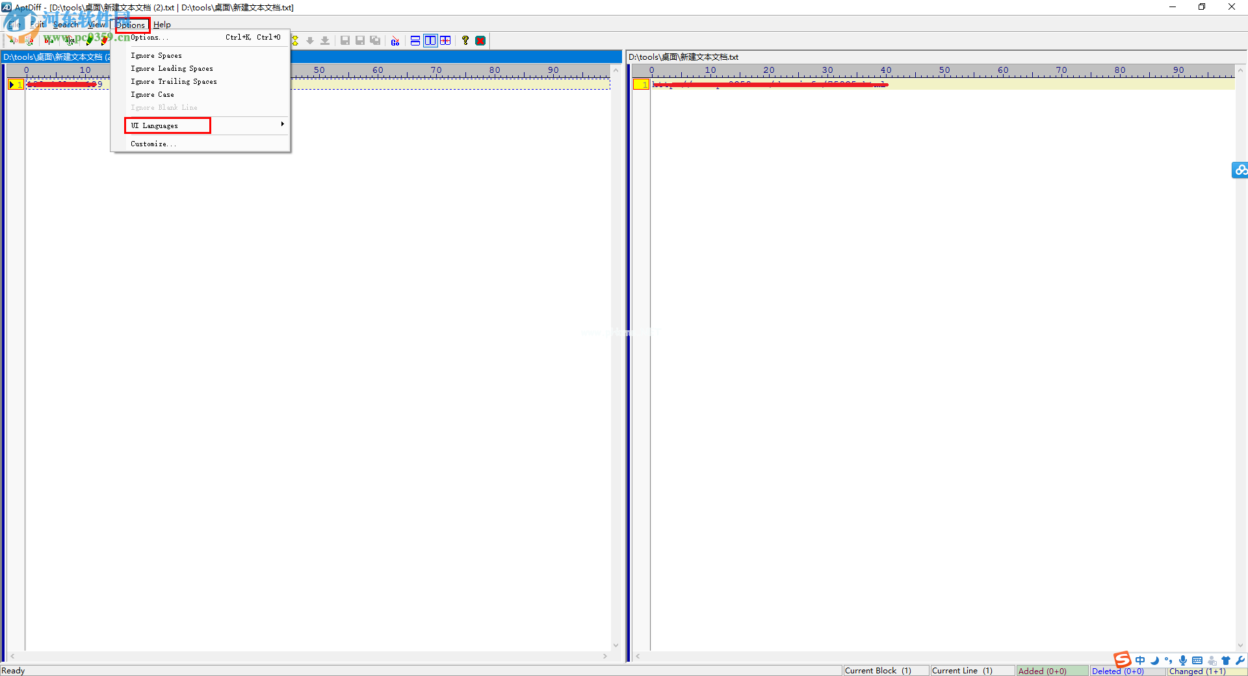Toggle Ignore Leading Spaces option
Viewport: 1248px width, 676px height.
click(200, 69)
